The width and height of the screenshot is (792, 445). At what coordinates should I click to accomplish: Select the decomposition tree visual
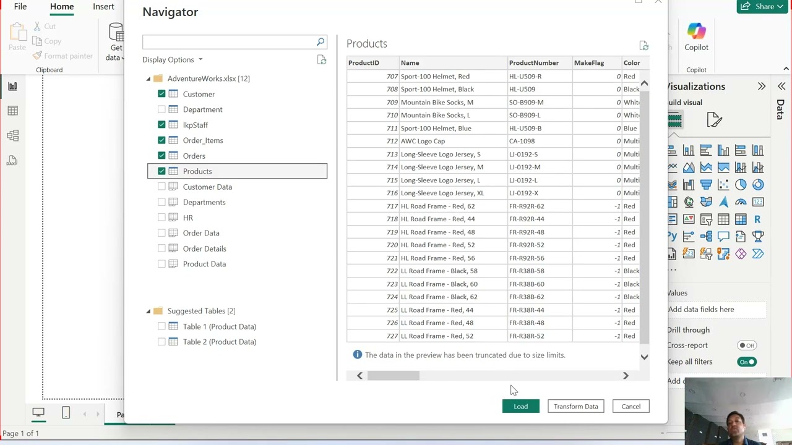click(x=706, y=237)
